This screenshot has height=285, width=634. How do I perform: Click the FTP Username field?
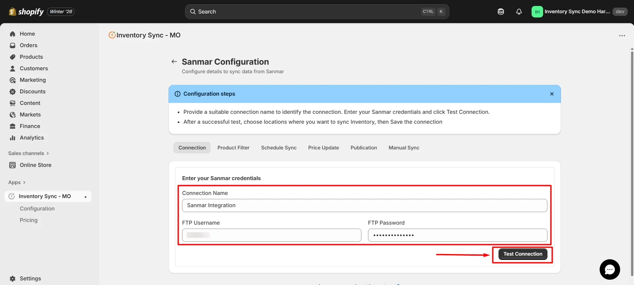coord(272,235)
